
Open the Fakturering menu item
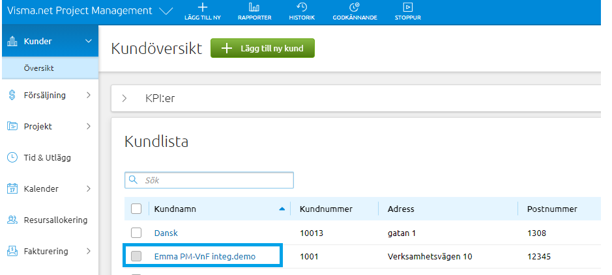[46, 251]
